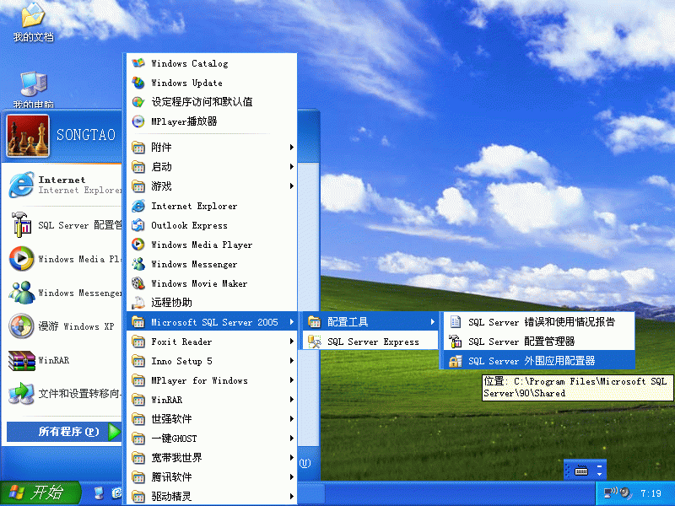
Task: Click pinned WinRAR books icon in Start menu
Action: click(x=21, y=360)
